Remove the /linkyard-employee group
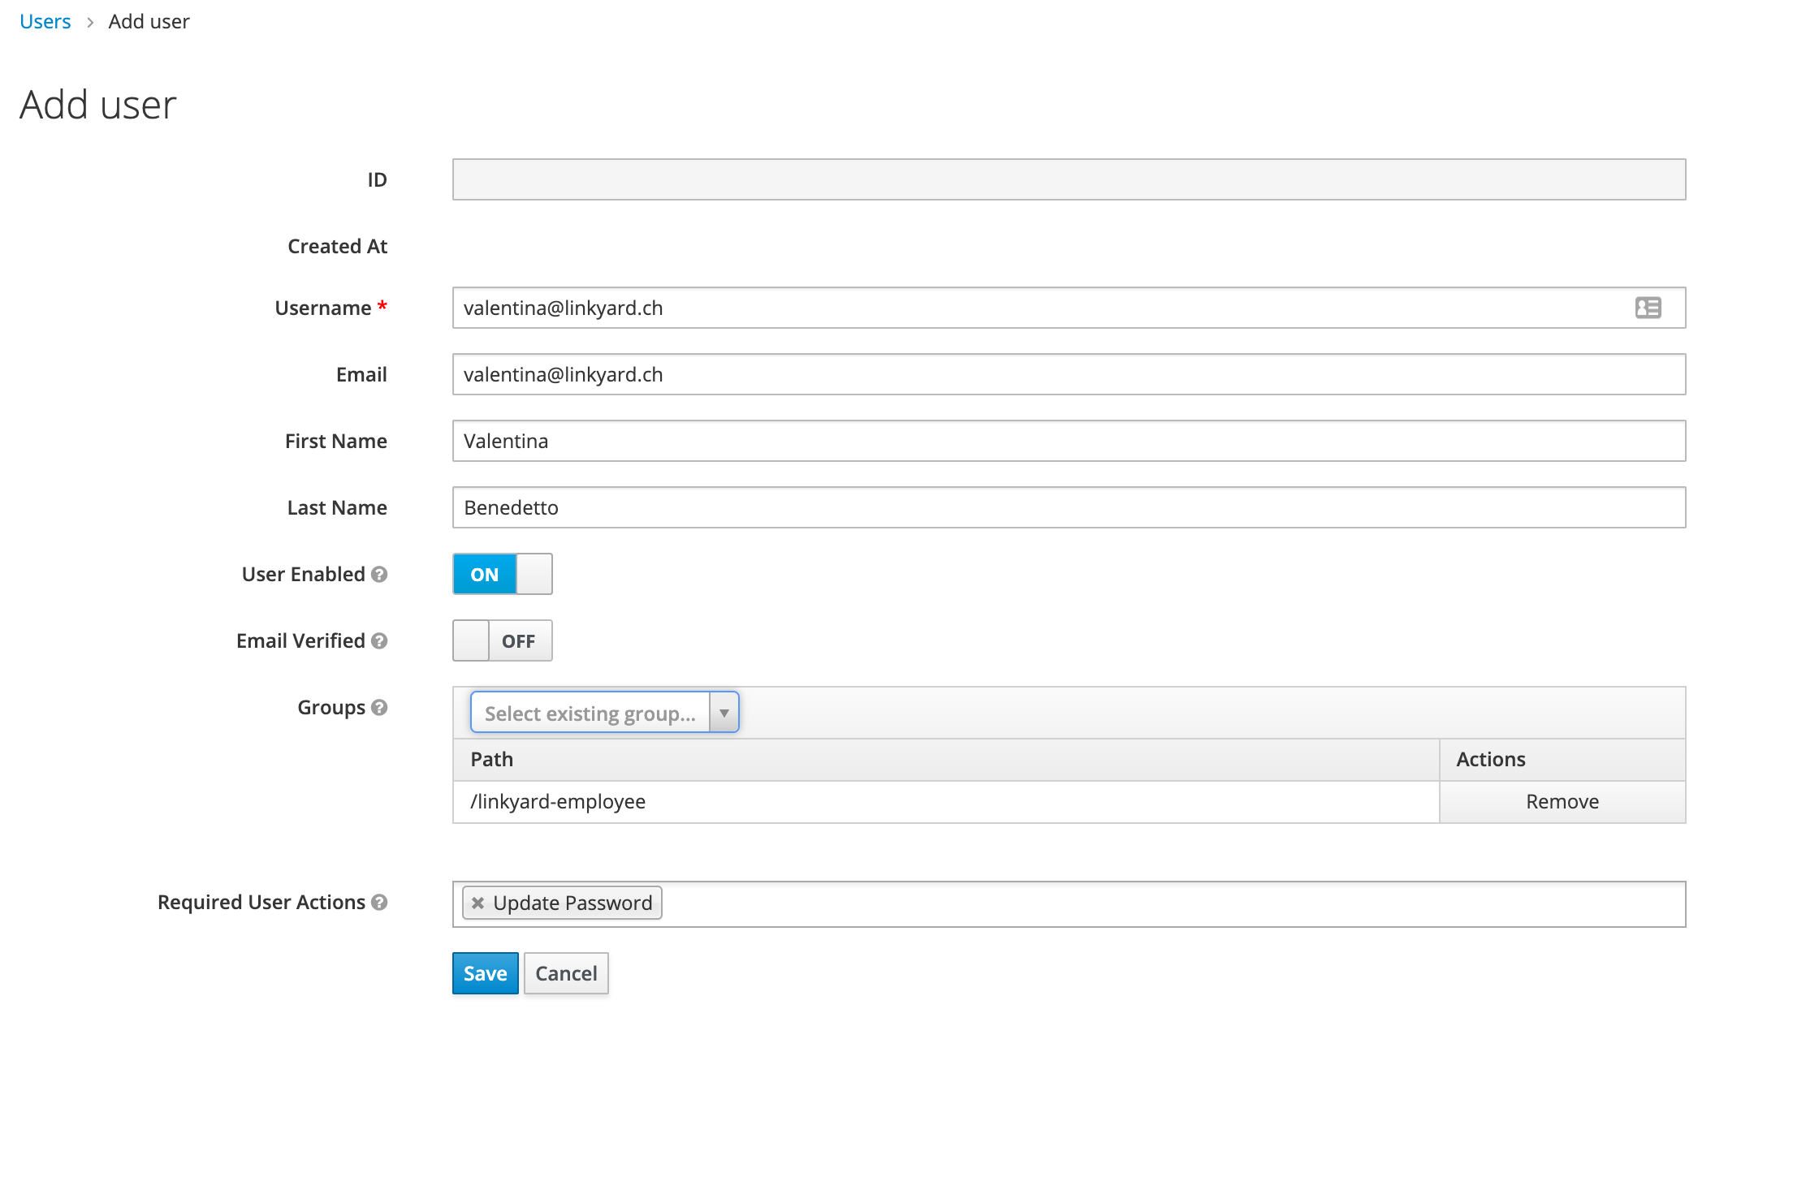Viewport: 1793px width, 1190px height. click(x=1562, y=801)
